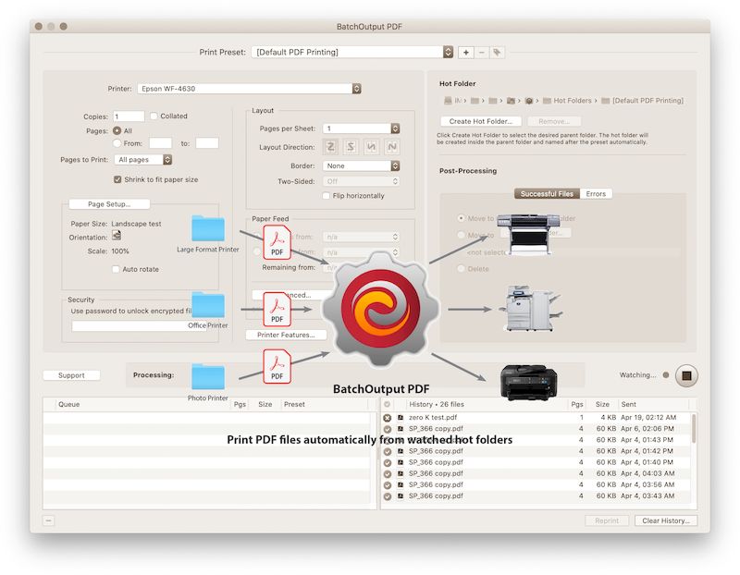Enable the Collated checkbox
The width and height of the screenshot is (740, 575).
click(154, 115)
